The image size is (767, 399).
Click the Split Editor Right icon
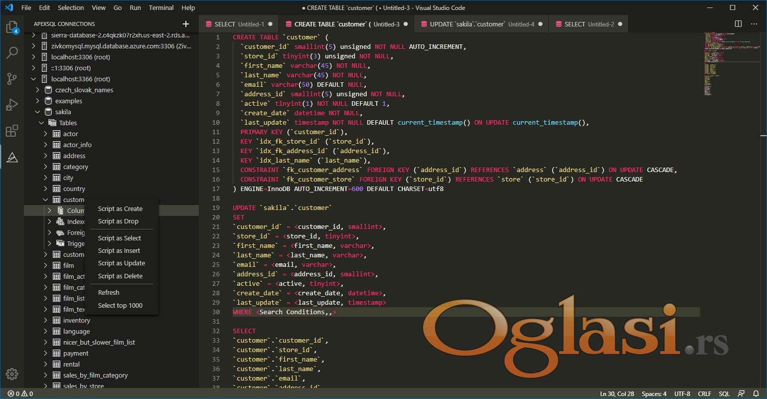point(738,24)
